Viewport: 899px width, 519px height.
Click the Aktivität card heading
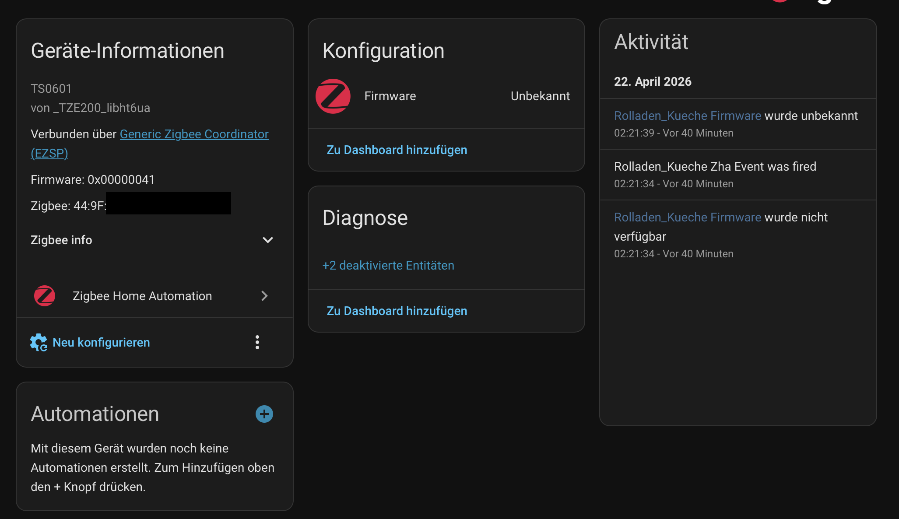(651, 42)
